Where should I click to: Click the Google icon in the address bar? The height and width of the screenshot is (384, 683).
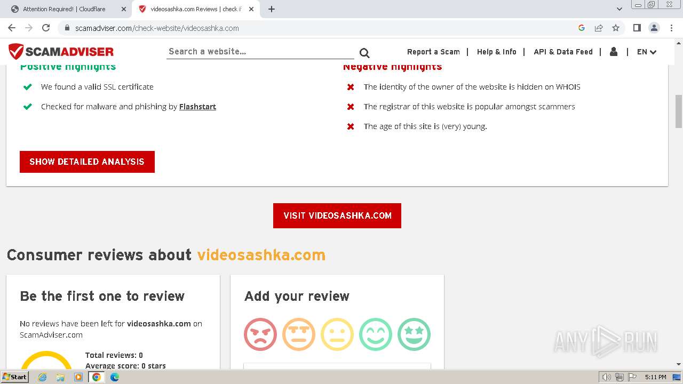click(x=582, y=28)
